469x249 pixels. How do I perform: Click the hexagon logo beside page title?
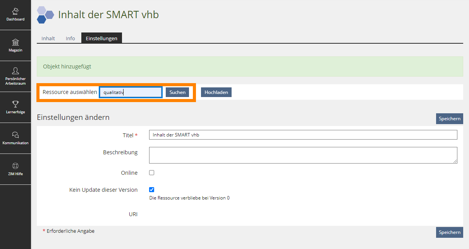click(45, 15)
